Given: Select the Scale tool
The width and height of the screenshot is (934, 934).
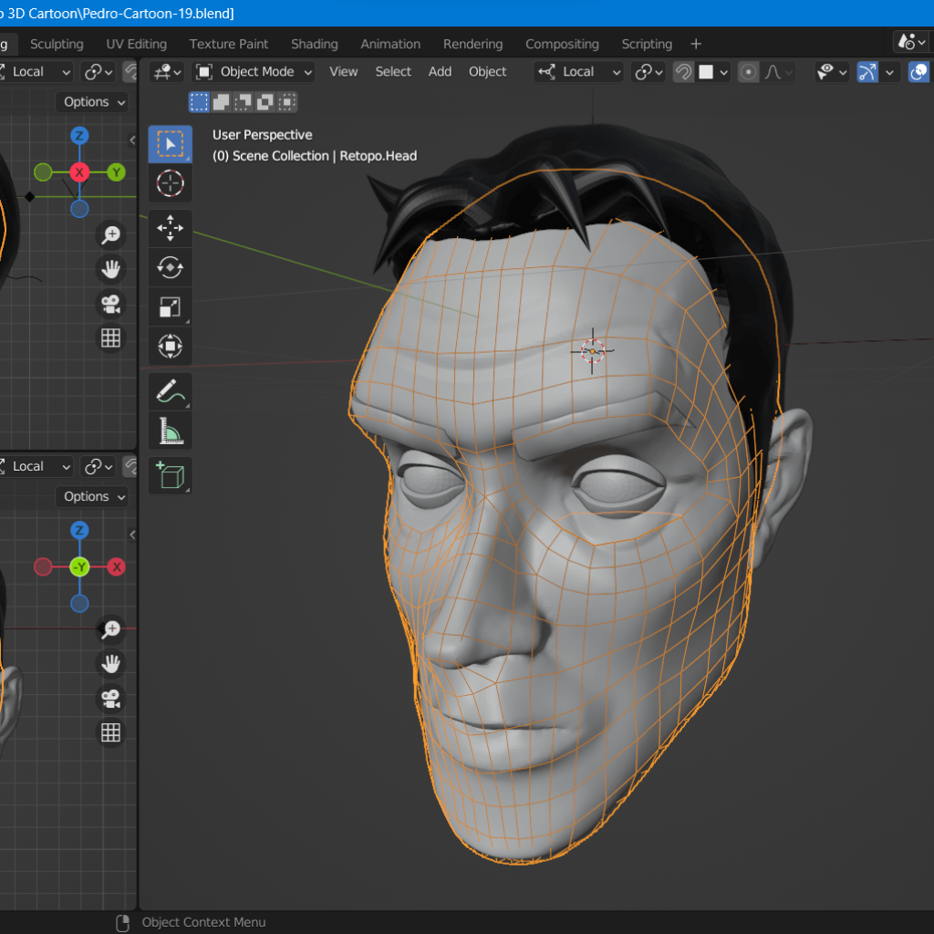Looking at the screenshot, I should pyautogui.click(x=170, y=306).
